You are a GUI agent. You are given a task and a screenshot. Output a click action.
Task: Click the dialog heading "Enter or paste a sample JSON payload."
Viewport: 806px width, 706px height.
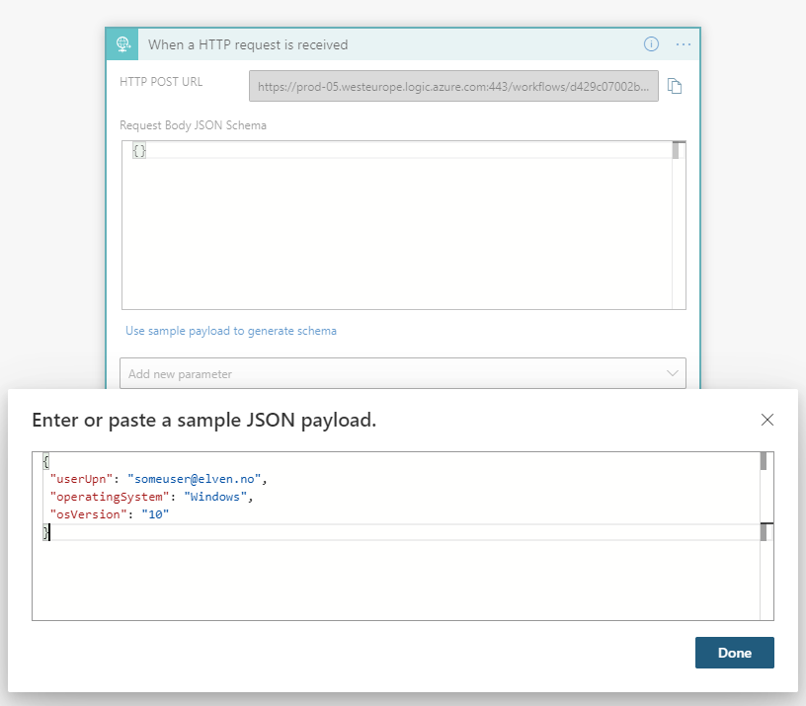tap(204, 421)
